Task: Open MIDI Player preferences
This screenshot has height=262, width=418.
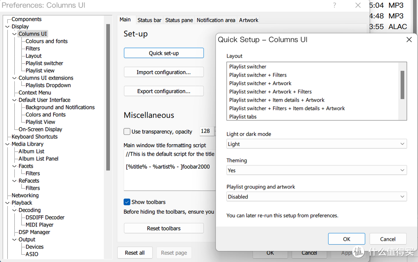Action: [39, 225]
